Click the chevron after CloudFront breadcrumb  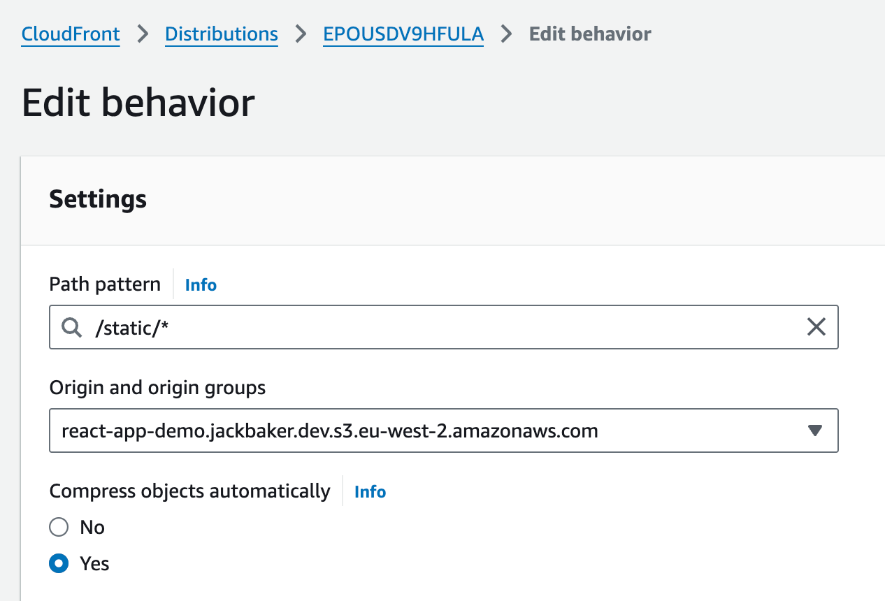point(143,34)
